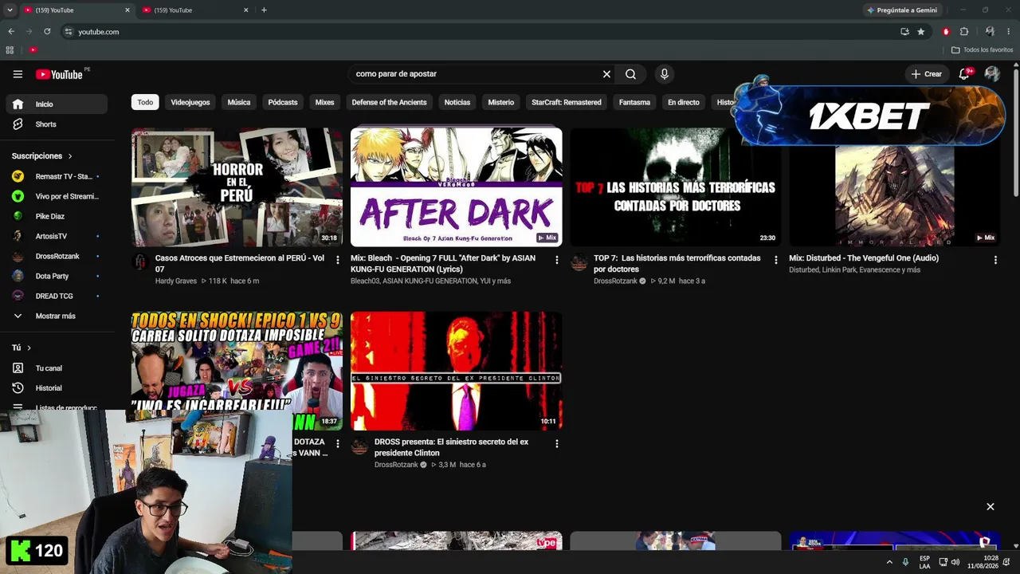The width and height of the screenshot is (1020, 574).
Task: Select the Noticias chip
Action: 457,102
